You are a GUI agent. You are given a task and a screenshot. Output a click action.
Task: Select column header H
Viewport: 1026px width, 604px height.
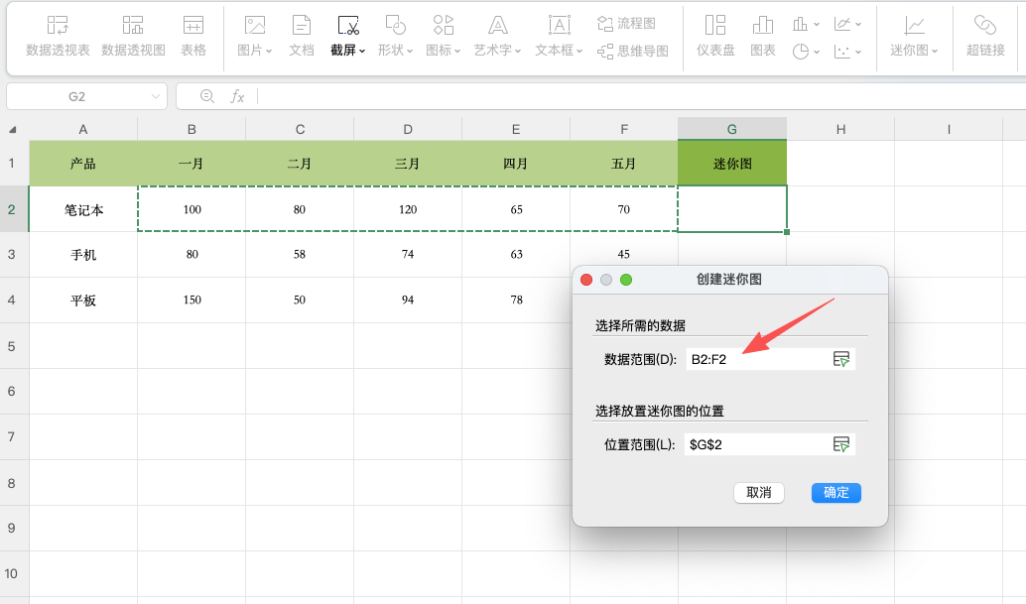click(x=840, y=129)
